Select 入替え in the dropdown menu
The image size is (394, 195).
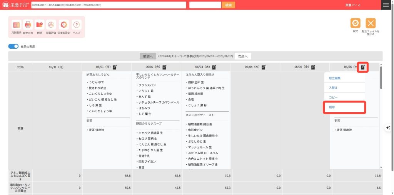pyautogui.click(x=344, y=88)
